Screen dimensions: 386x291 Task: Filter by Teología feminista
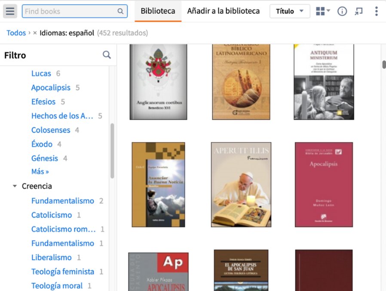click(x=62, y=272)
